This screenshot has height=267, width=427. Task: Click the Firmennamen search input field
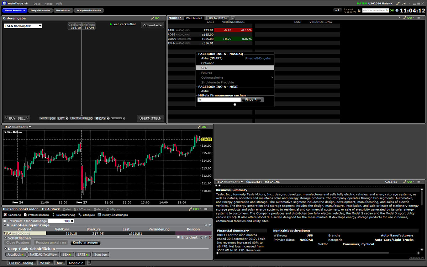tap(218, 100)
